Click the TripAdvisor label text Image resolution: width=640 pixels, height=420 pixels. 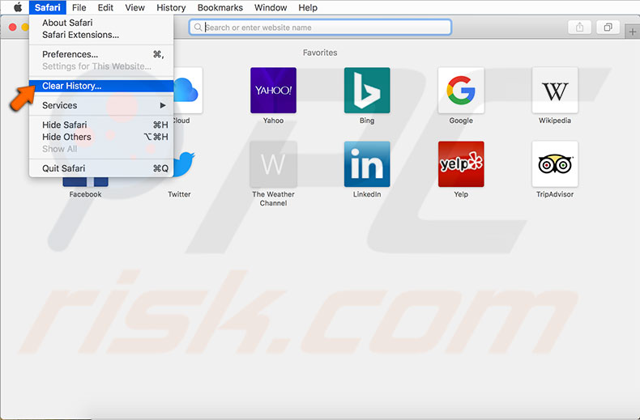[555, 194]
